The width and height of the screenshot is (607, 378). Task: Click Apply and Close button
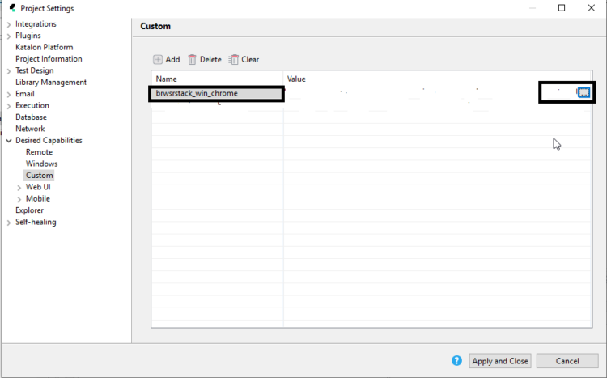click(x=500, y=361)
